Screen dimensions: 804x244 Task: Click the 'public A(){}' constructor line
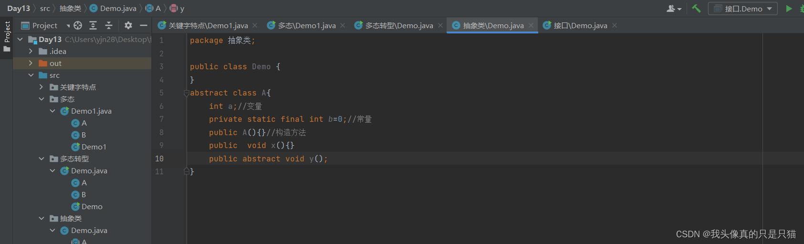[257, 132]
